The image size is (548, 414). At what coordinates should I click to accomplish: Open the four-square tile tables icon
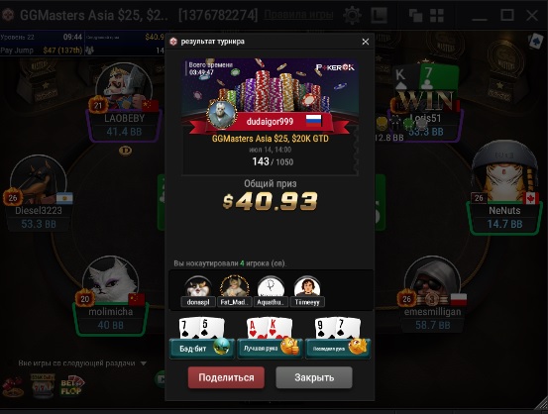pos(437,16)
